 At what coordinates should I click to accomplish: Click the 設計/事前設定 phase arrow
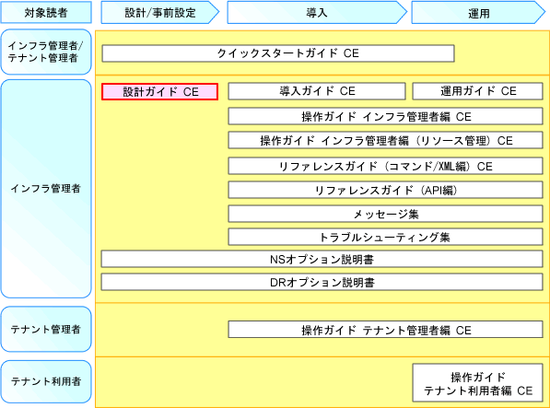pos(160,13)
